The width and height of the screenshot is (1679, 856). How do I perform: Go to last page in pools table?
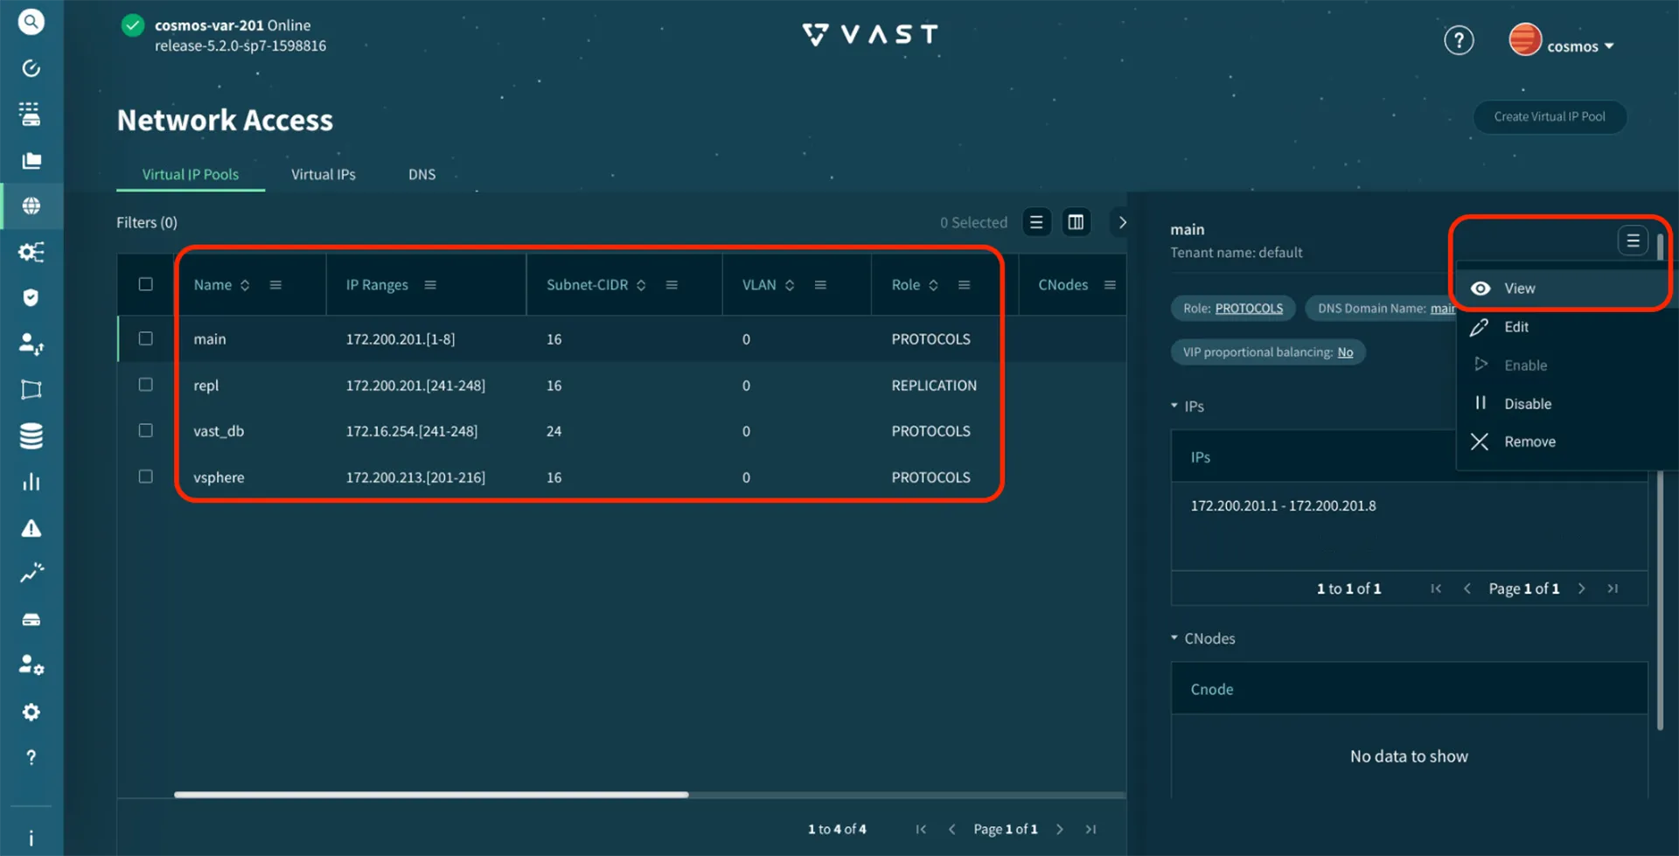1090,829
